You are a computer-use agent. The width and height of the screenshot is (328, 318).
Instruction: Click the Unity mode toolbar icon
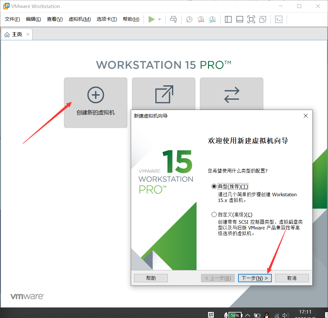[263, 19]
